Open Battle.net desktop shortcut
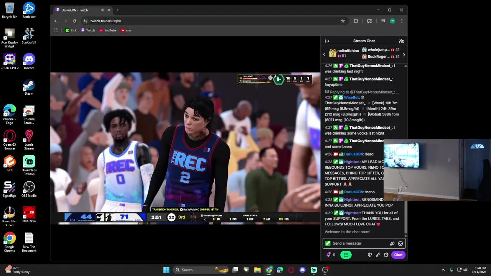 point(29,11)
